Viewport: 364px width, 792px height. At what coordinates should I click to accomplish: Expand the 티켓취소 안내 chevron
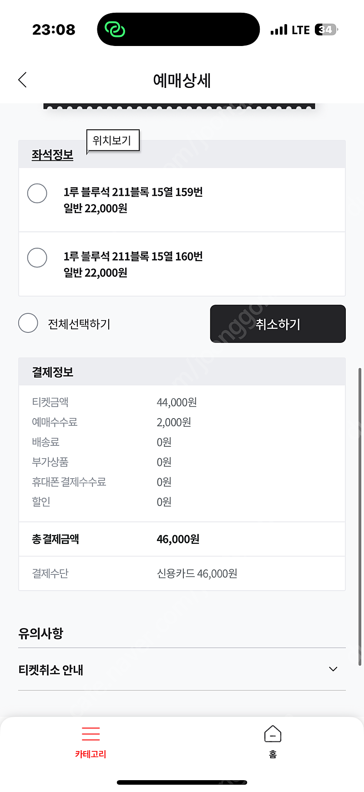pyautogui.click(x=333, y=669)
